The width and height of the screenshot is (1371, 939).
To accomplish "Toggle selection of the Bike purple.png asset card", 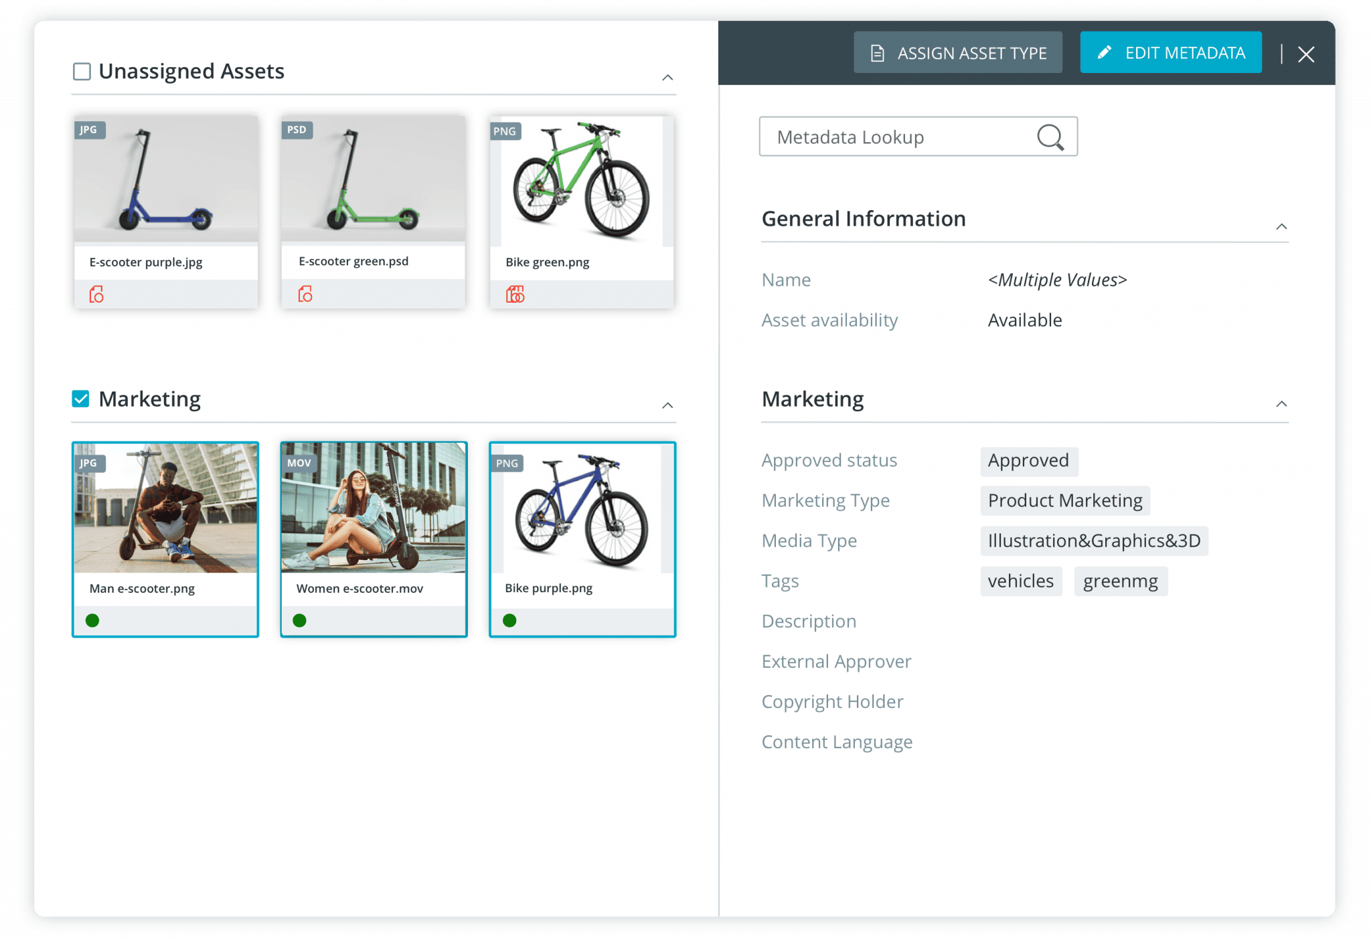I will 582,509.
